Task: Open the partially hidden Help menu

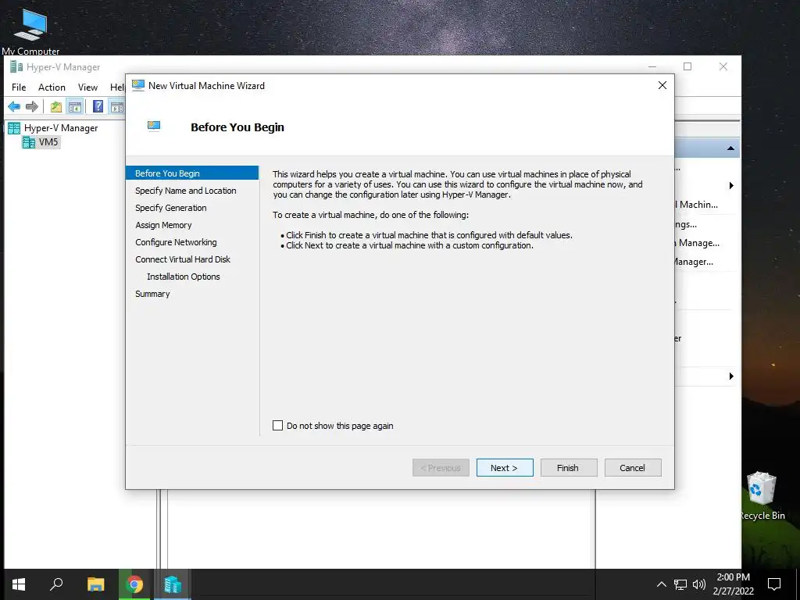Action: point(117,87)
